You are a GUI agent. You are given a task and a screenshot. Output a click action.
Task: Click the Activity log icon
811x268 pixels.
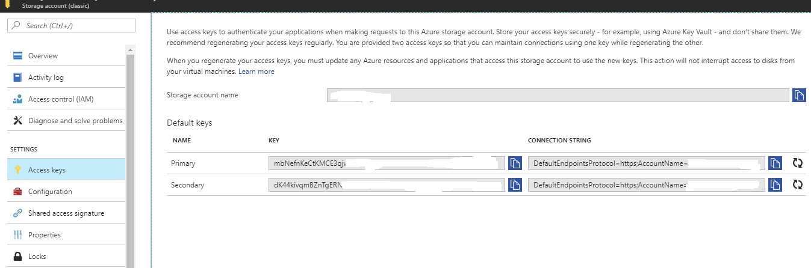17,78
